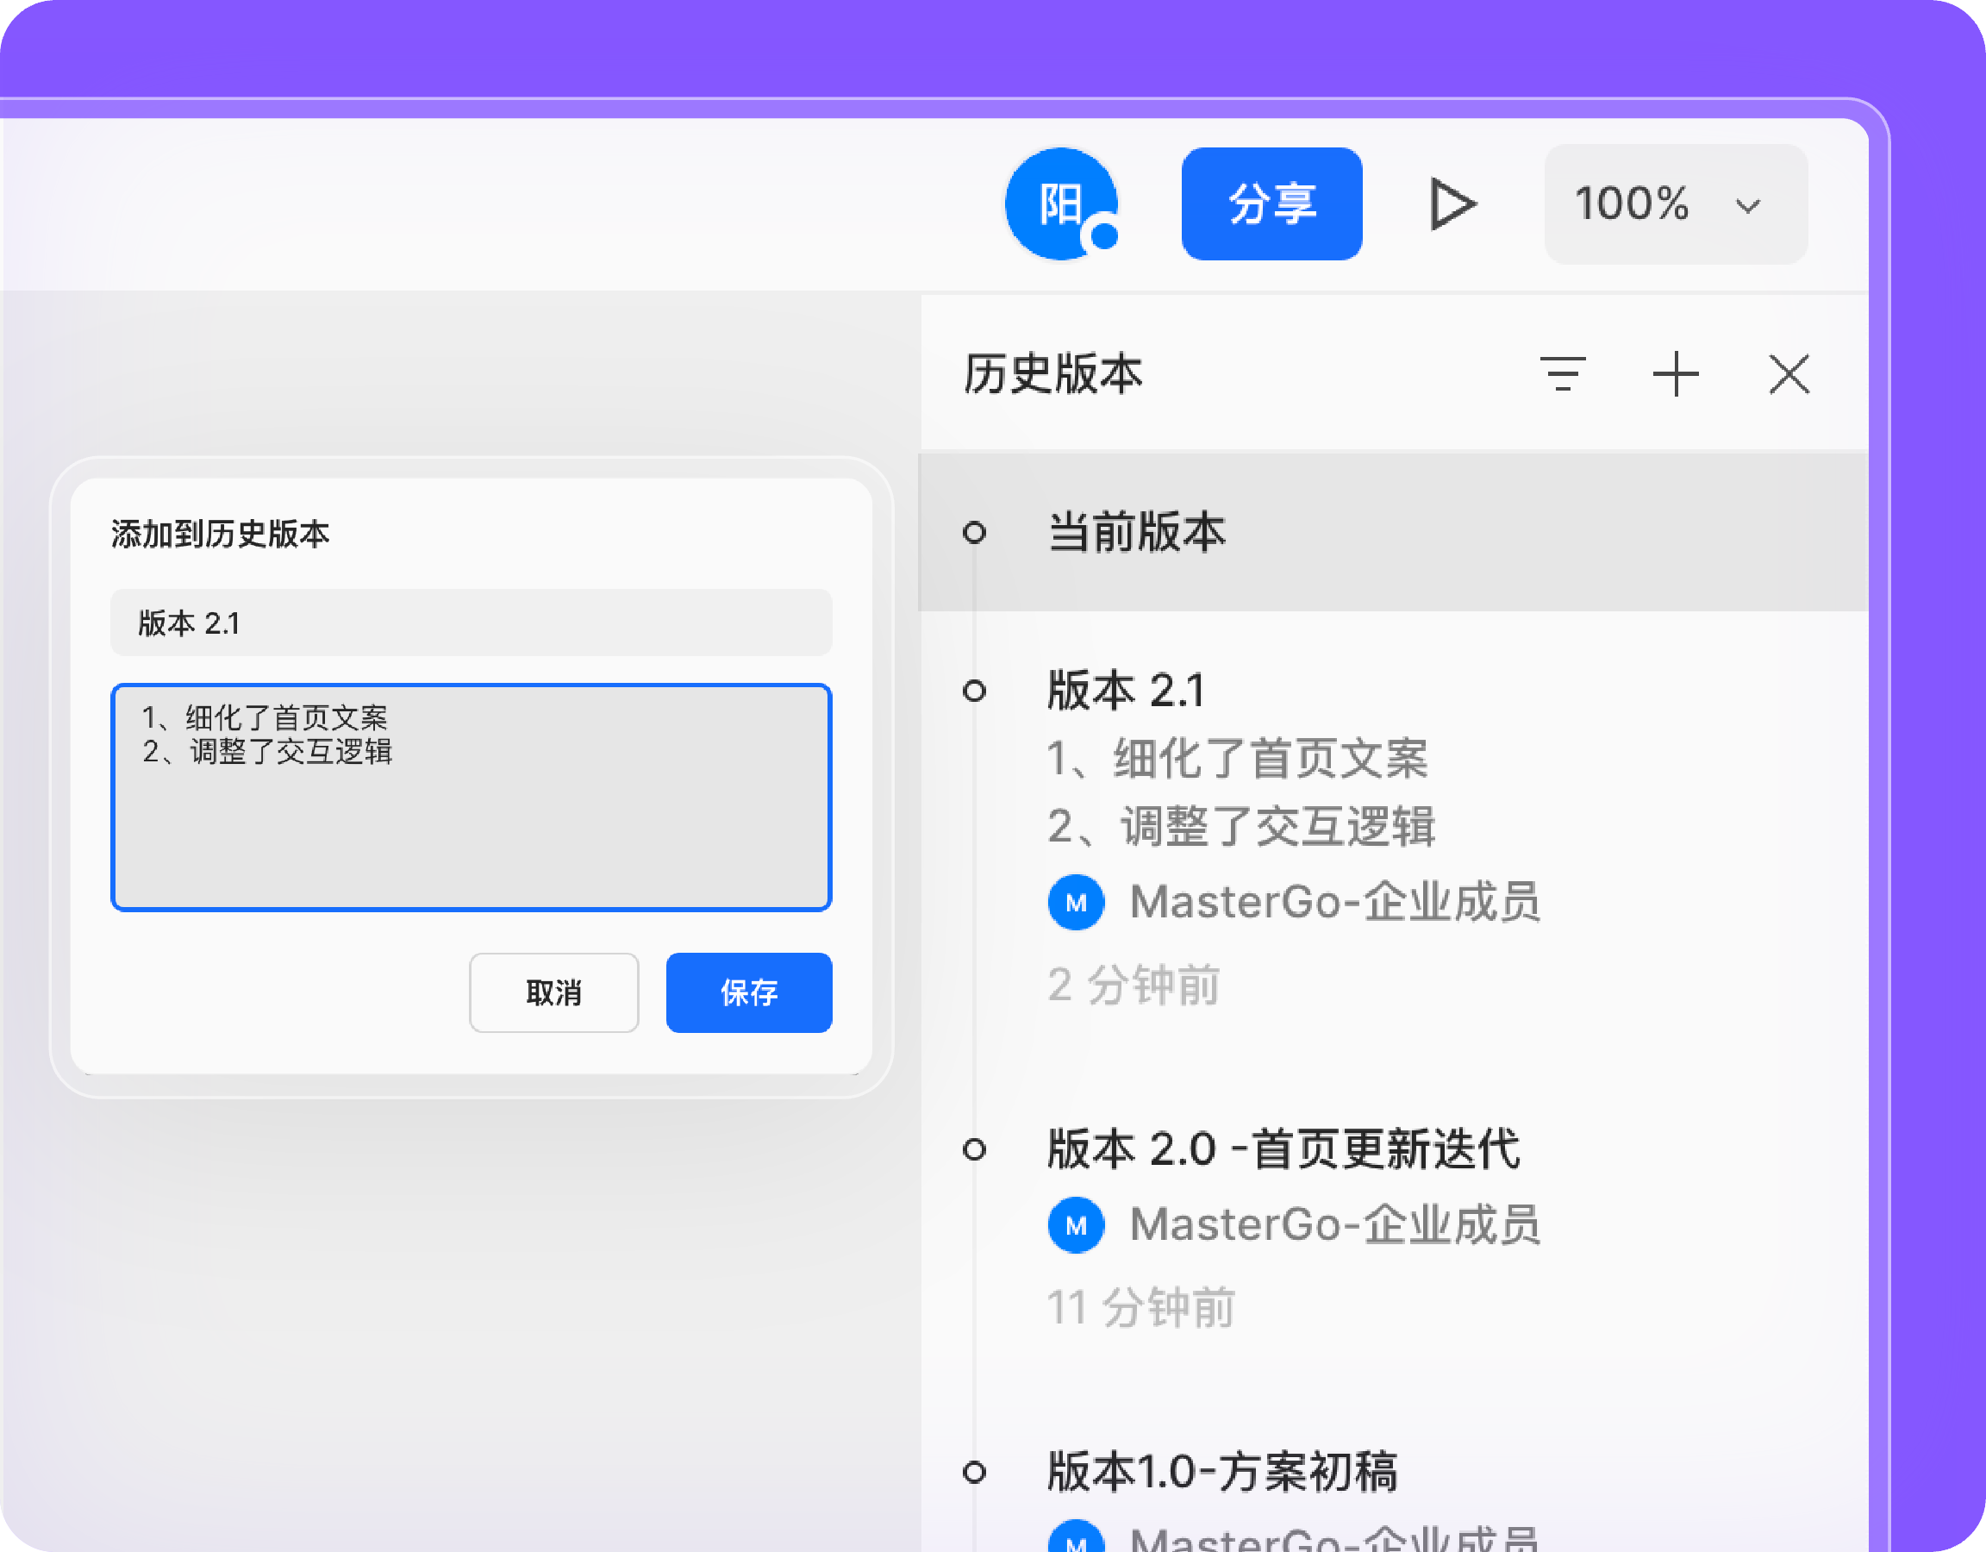The width and height of the screenshot is (1986, 1552).
Task: Click 取消 to cancel the dialog
Action: pos(553,992)
